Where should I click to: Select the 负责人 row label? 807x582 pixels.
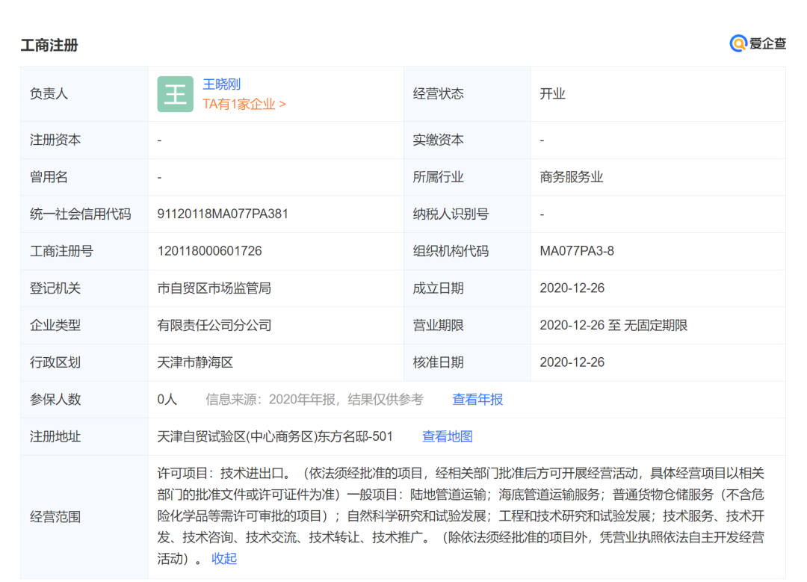pyautogui.click(x=50, y=94)
